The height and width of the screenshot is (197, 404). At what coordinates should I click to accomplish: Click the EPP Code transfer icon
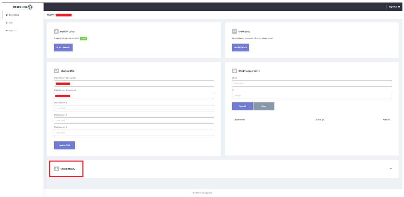(x=234, y=31)
